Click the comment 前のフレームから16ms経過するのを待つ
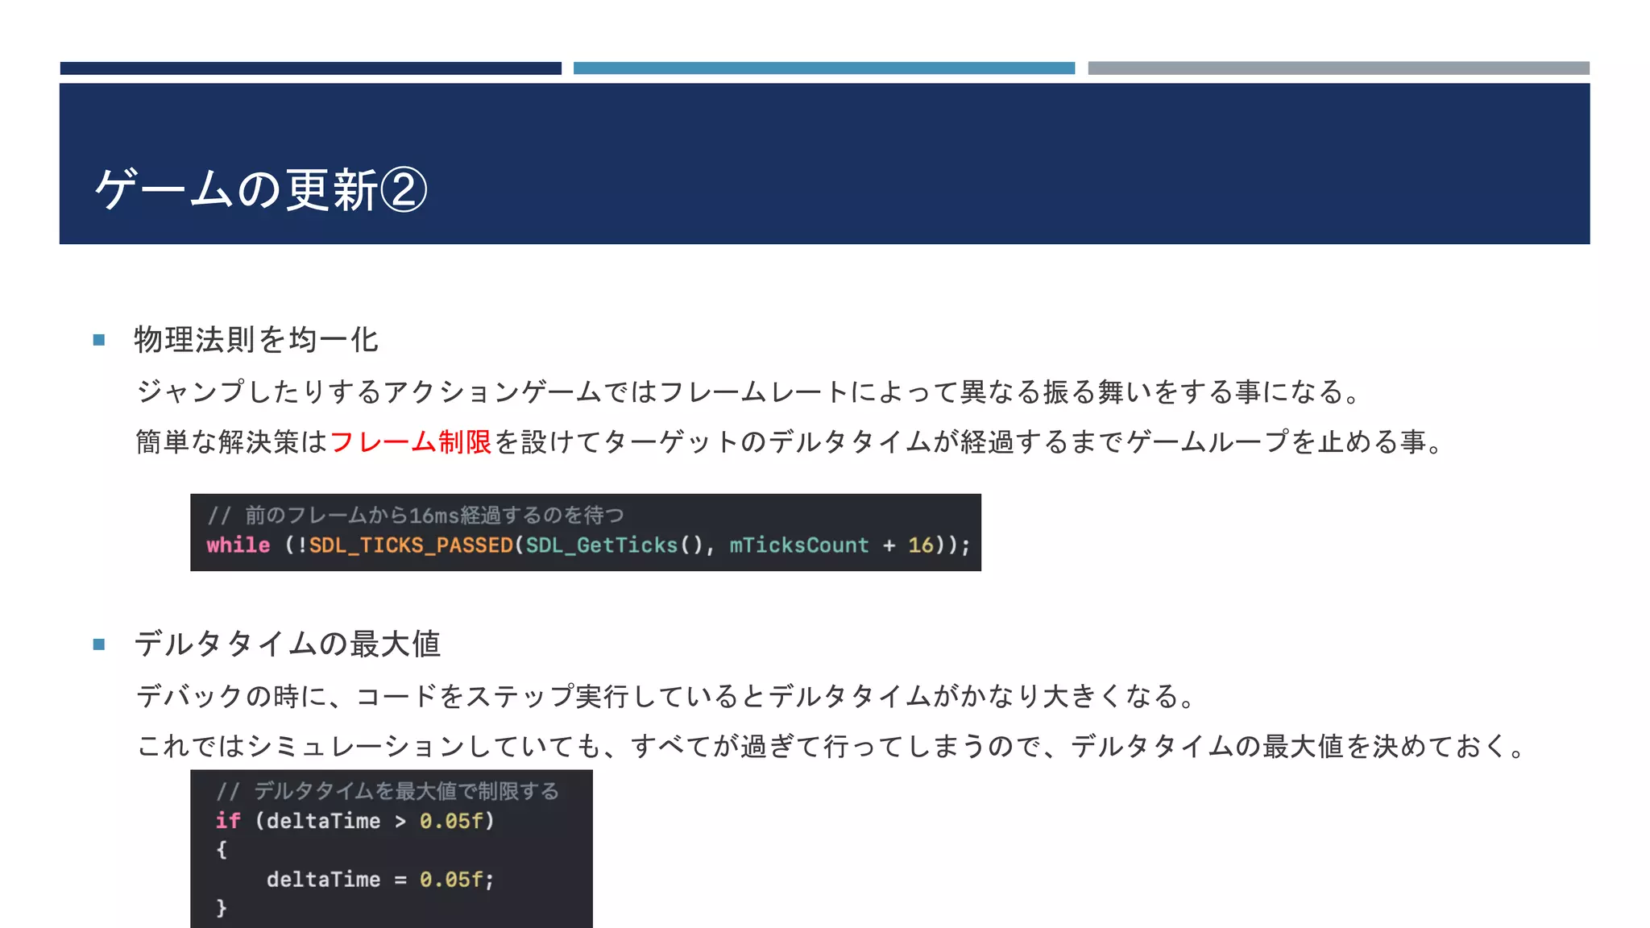The width and height of the screenshot is (1650, 928). point(433,515)
